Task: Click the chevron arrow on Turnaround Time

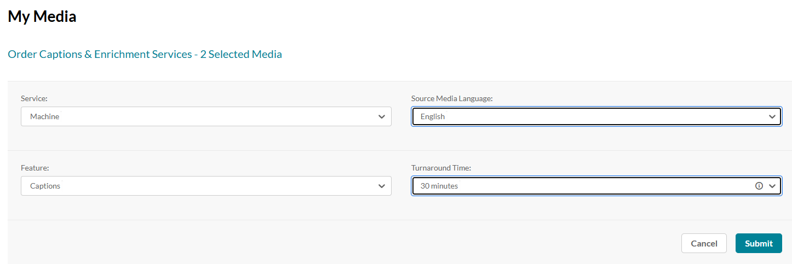Action: (x=772, y=186)
